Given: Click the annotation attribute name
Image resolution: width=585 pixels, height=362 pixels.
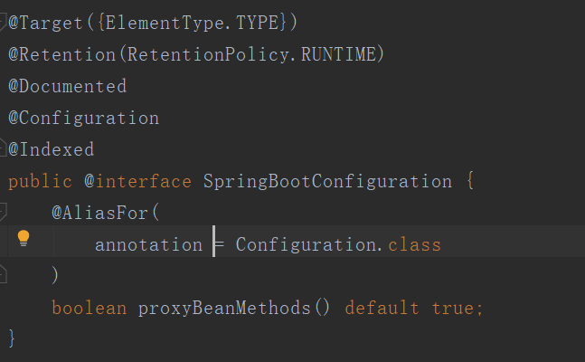Looking at the screenshot, I should (148, 245).
